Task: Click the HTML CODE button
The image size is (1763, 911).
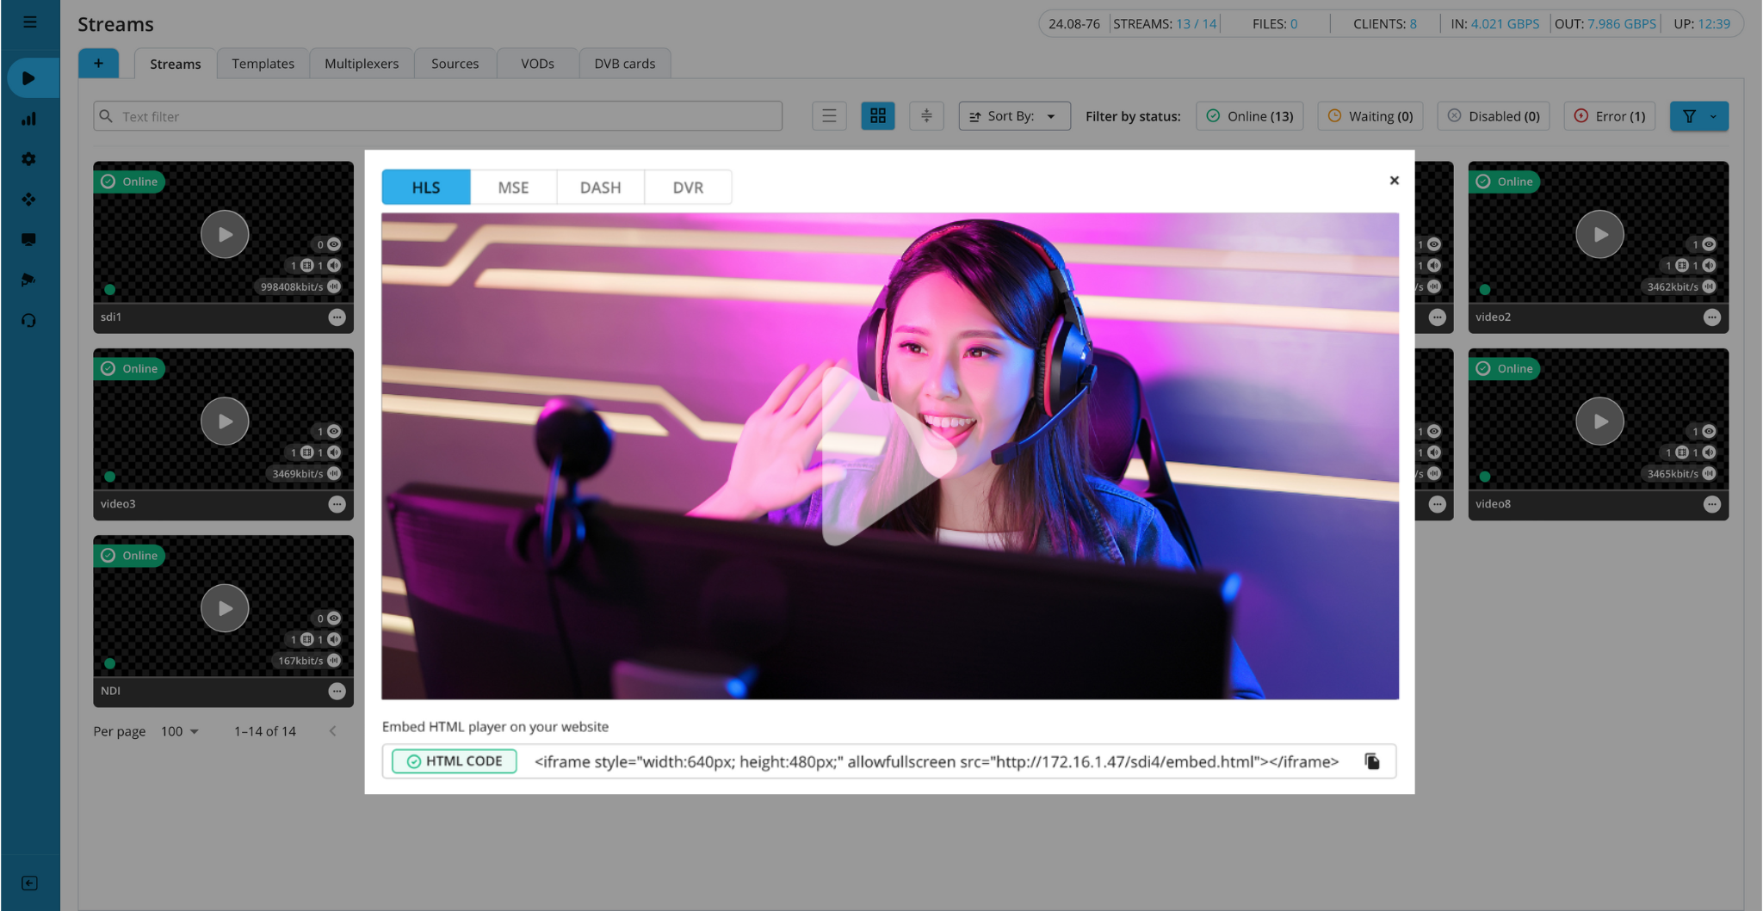Action: 455,761
